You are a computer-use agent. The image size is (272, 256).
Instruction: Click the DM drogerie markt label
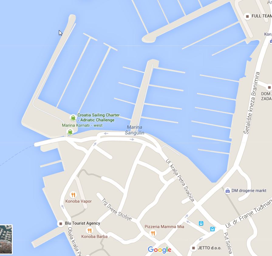pyautogui.click(x=249, y=191)
